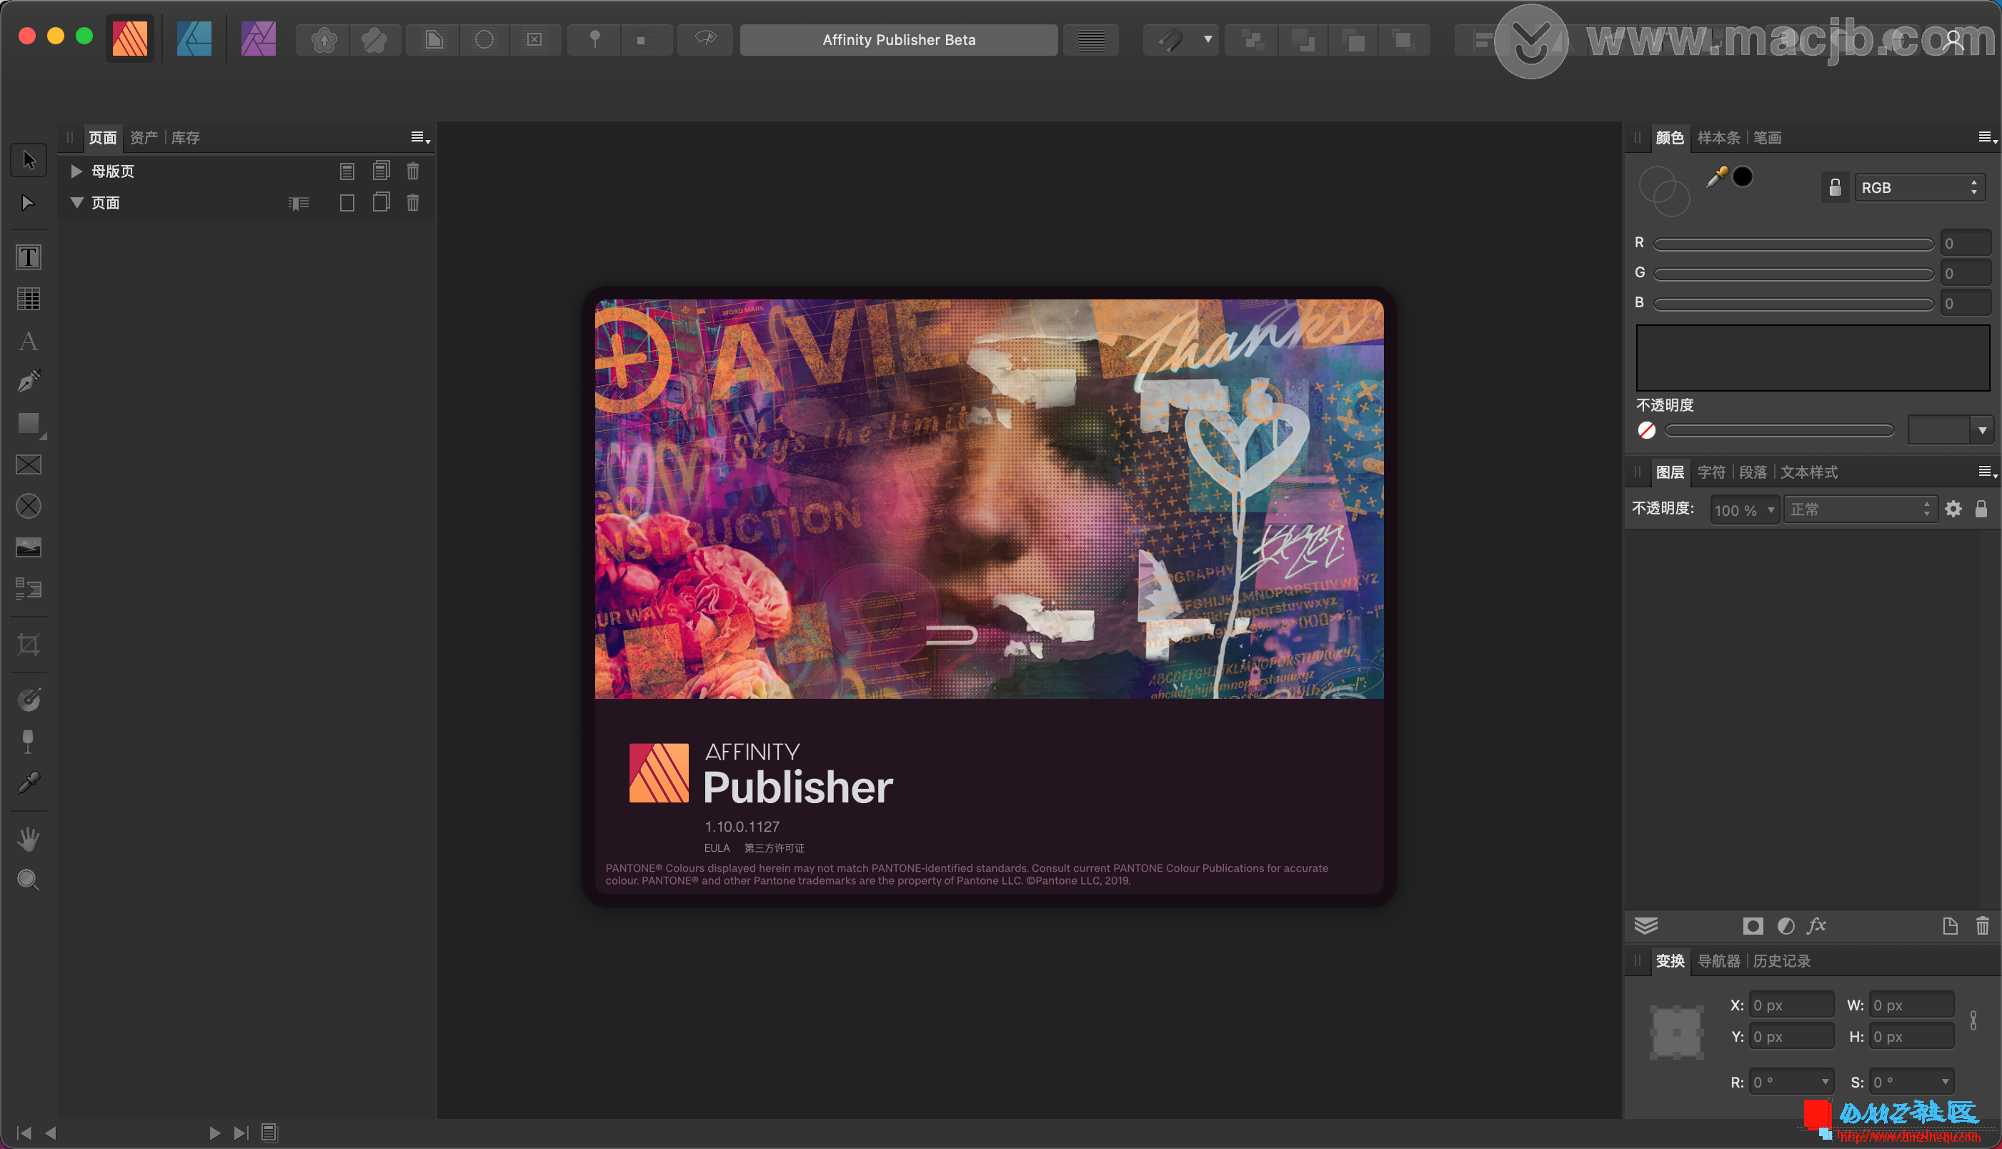Open the 历史记录 tab

point(1781,961)
